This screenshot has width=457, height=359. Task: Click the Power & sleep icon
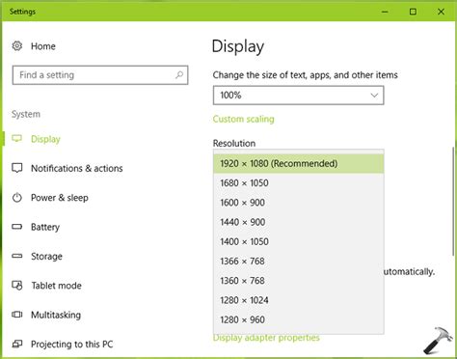16,197
